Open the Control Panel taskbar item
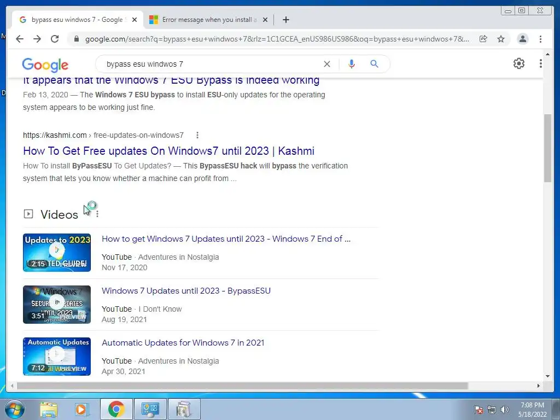The width and height of the screenshot is (560, 420). [150, 409]
